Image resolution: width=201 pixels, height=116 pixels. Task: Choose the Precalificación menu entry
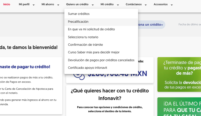click(x=101, y=22)
